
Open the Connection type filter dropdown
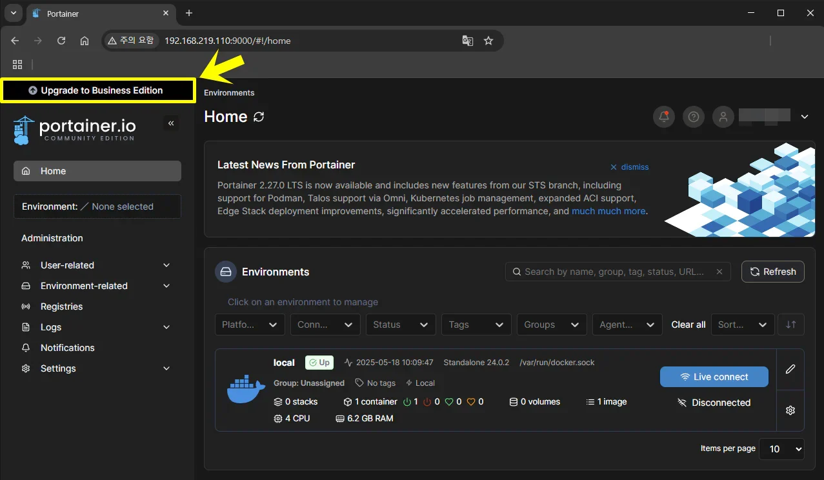coord(325,325)
